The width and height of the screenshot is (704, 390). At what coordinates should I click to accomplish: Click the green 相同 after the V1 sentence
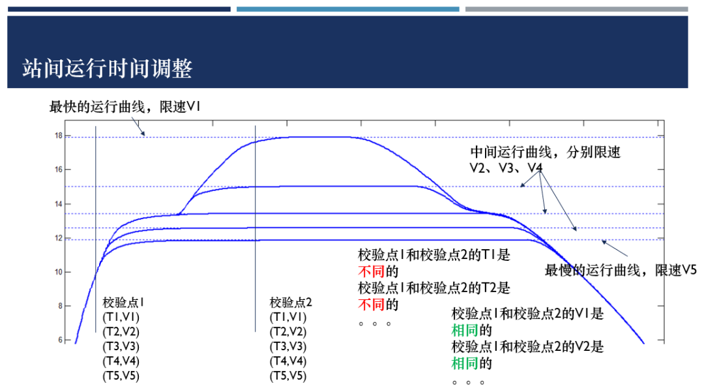point(465,330)
